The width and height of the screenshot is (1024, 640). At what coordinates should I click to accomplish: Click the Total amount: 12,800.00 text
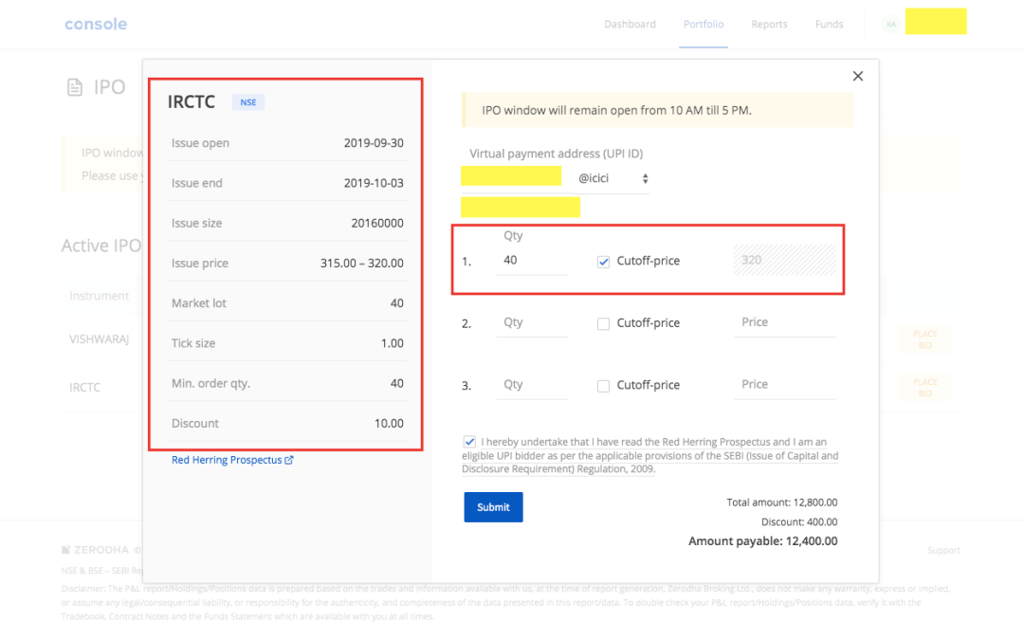click(781, 503)
